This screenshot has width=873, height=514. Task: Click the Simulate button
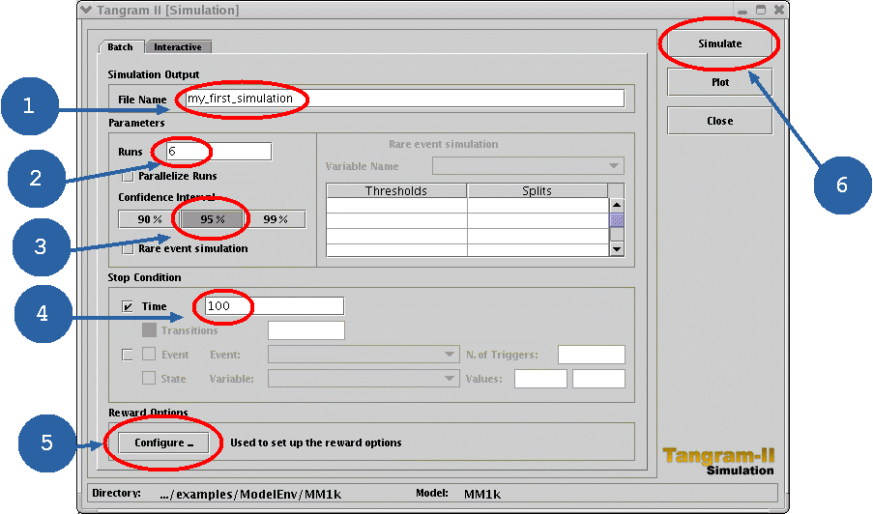coord(719,43)
